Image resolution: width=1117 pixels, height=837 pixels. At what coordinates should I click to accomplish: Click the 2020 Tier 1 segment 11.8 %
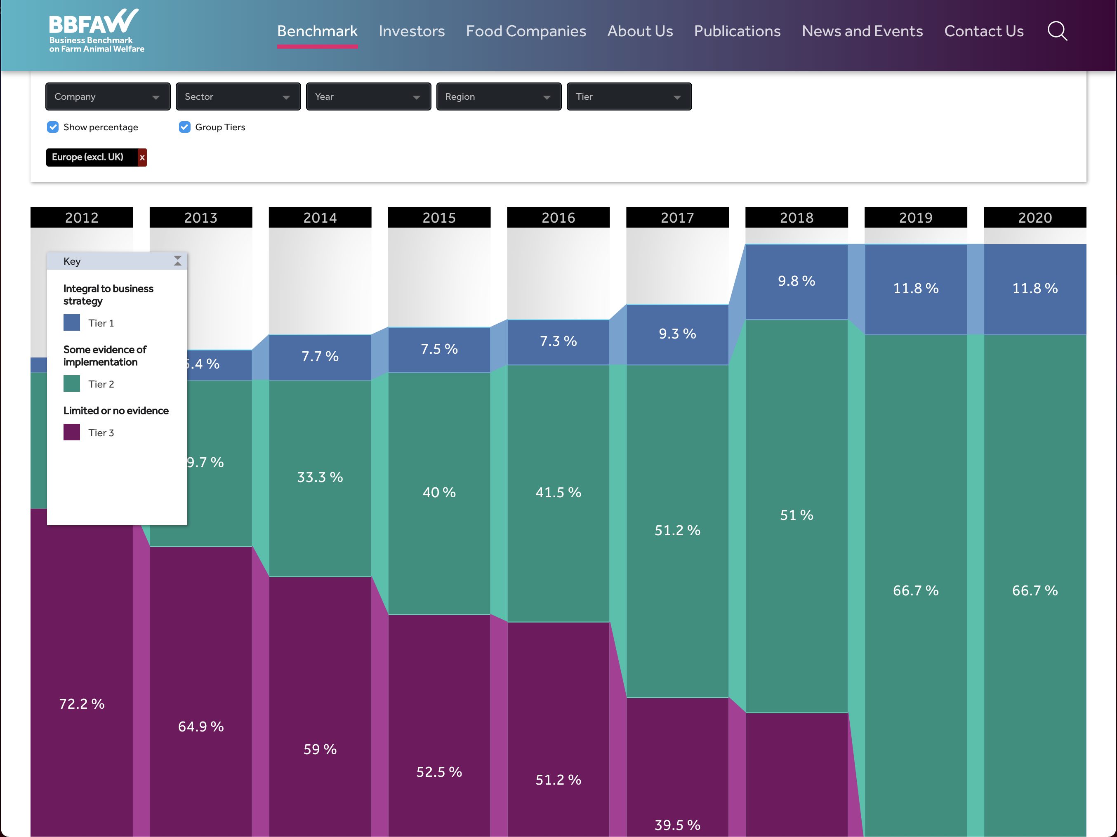[x=1035, y=289]
